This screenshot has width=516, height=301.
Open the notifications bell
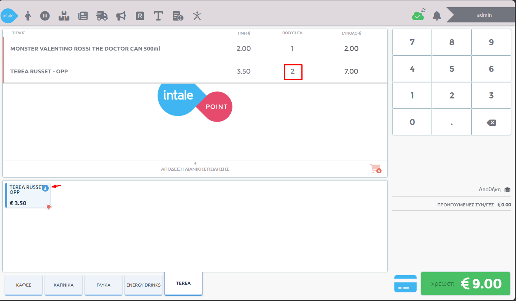437,16
